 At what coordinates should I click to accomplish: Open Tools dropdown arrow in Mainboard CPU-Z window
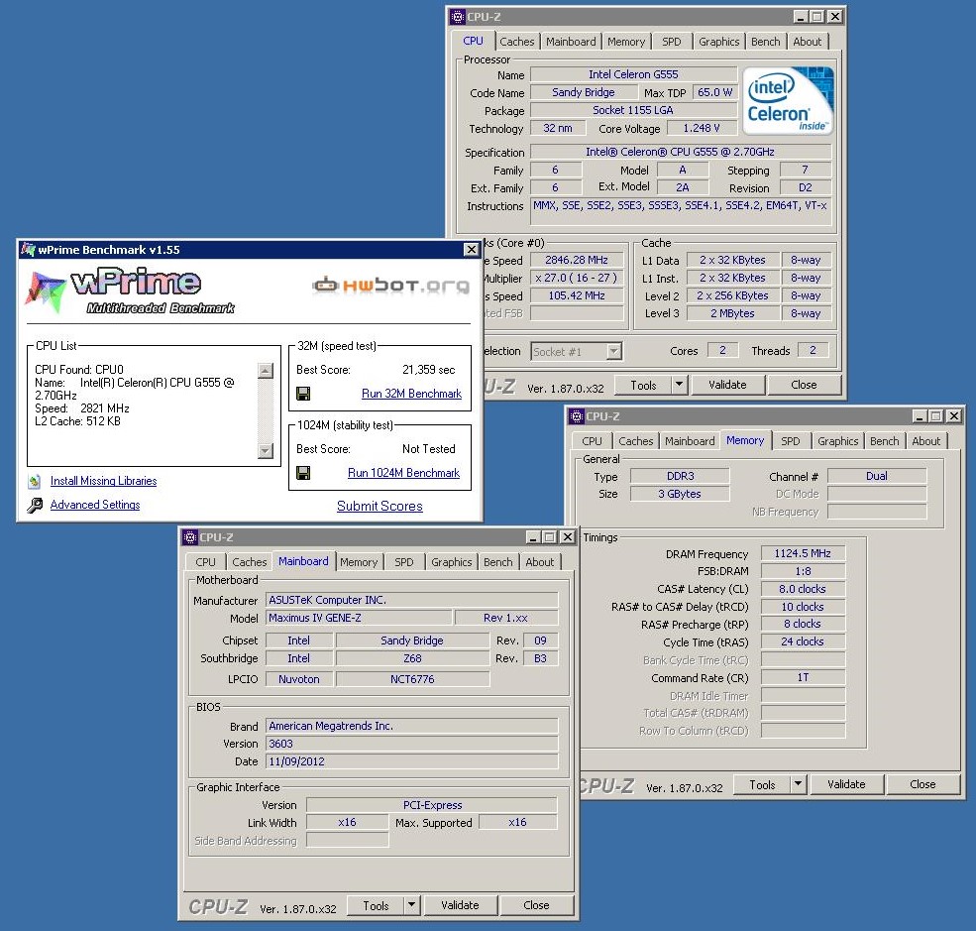(411, 905)
